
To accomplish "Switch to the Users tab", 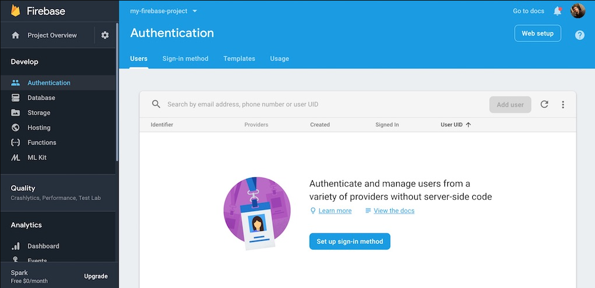I will point(139,59).
